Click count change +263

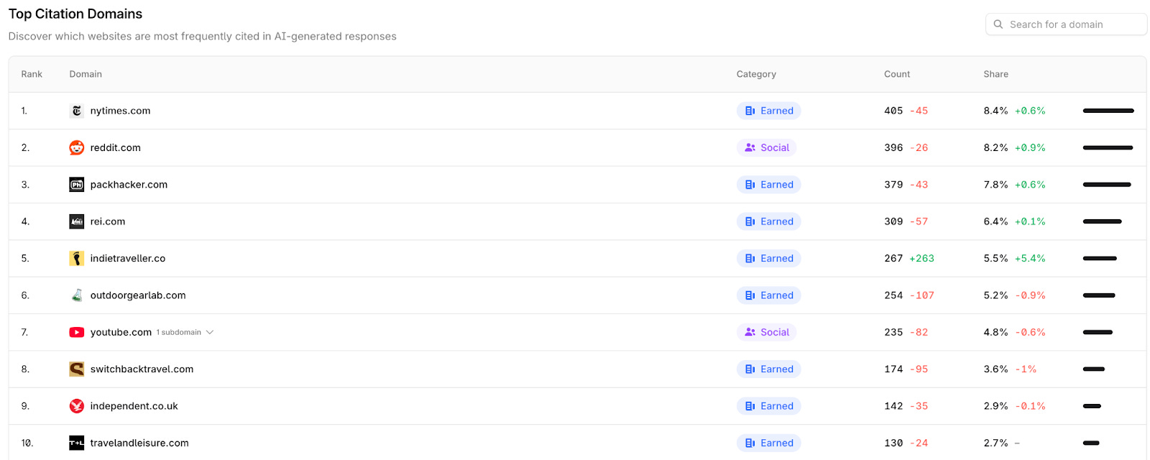click(922, 258)
